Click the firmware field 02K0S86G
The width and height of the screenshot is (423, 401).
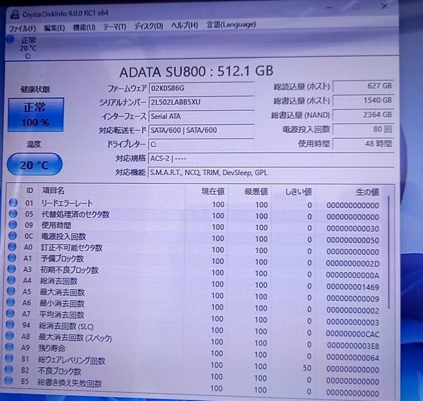(x=201, y=88)
